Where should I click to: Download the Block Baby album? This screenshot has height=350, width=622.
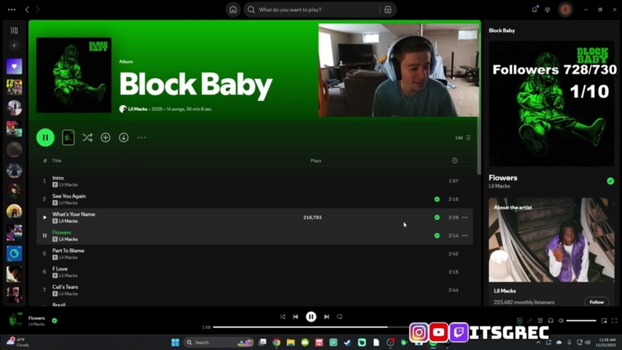[x=124, y=138]
